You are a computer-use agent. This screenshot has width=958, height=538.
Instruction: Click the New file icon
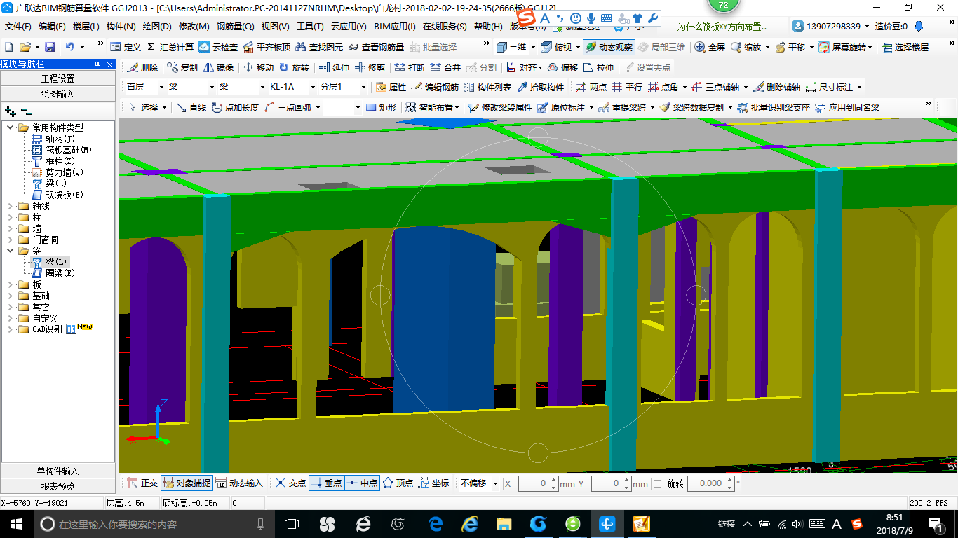pos(8,47)
